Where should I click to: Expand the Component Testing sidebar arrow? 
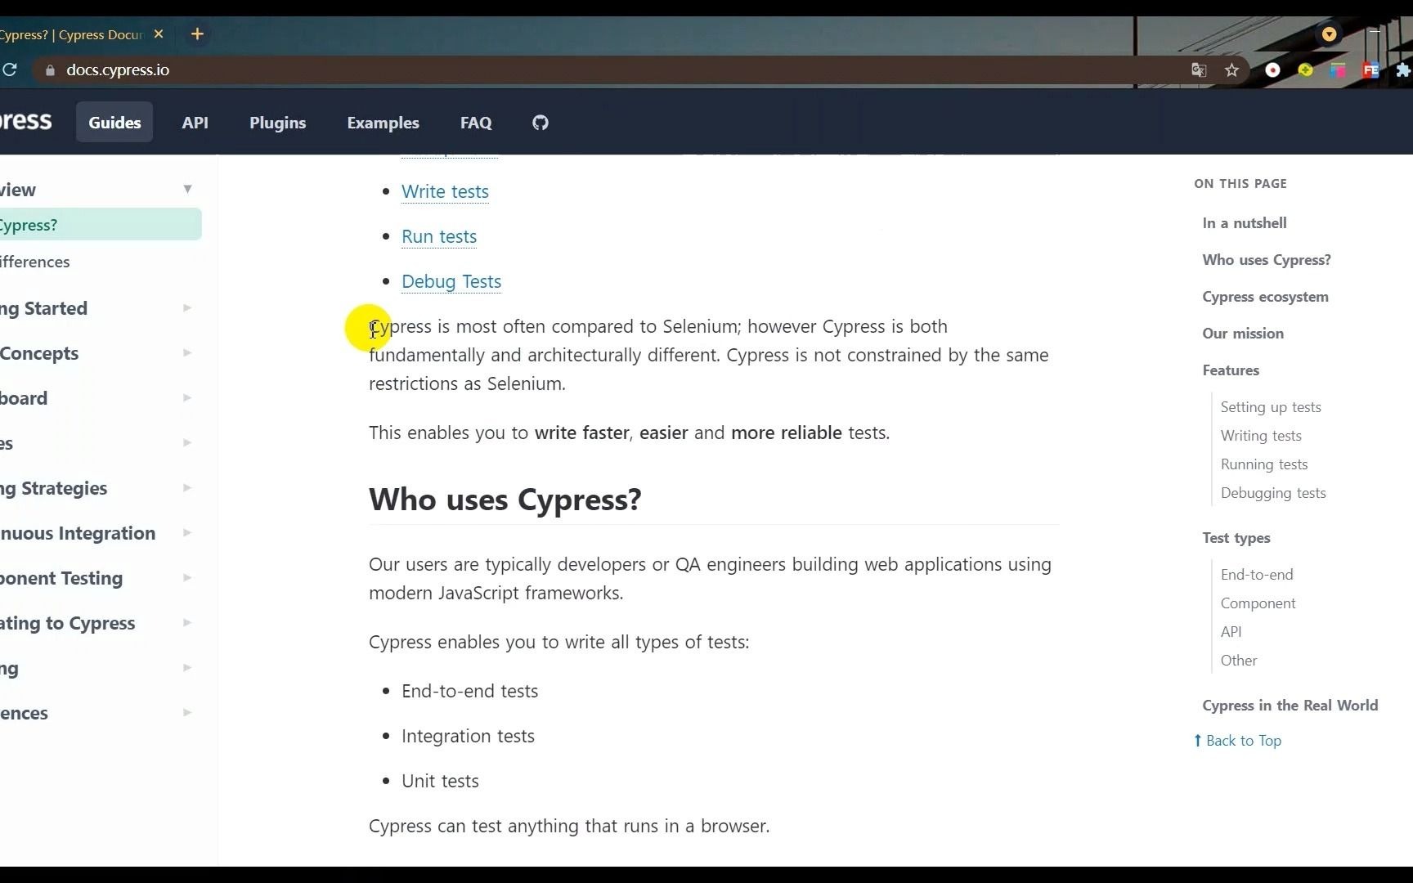187,578
